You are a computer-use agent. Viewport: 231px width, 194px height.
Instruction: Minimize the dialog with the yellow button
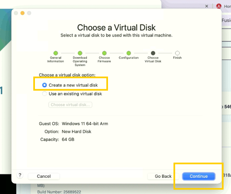pos(23,13)
